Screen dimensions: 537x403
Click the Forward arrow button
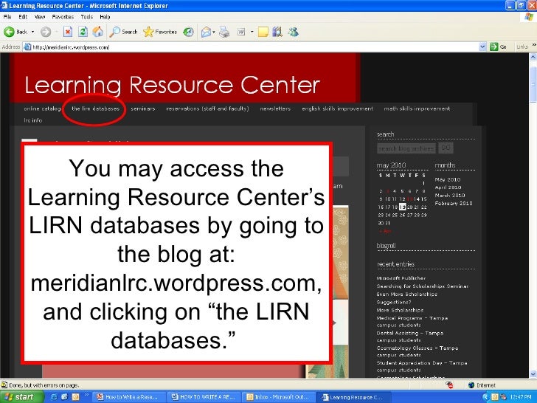tap(46, 32)
